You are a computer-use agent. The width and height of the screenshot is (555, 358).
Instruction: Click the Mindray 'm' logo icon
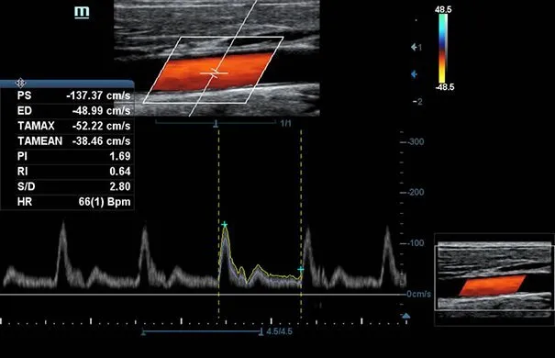[82, 13]
